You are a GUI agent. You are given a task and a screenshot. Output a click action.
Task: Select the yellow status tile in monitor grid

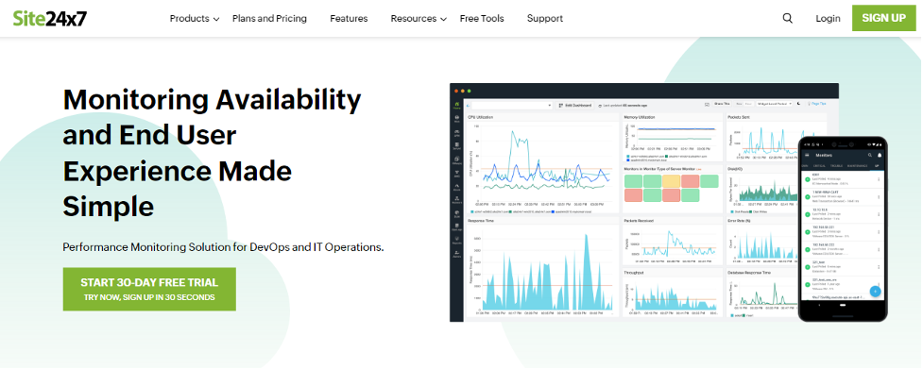(x=672, y=180)
